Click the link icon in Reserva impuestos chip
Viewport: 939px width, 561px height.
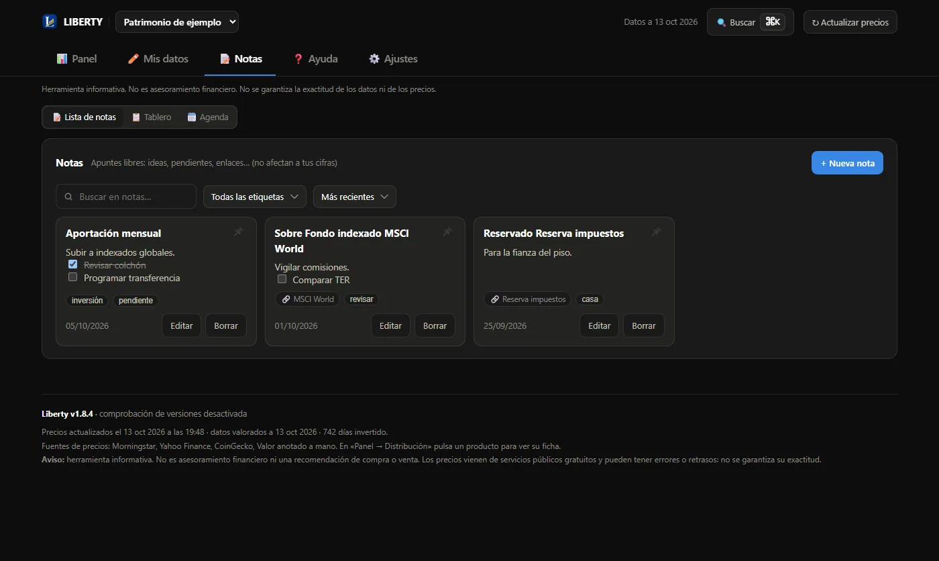click(495, 299)
